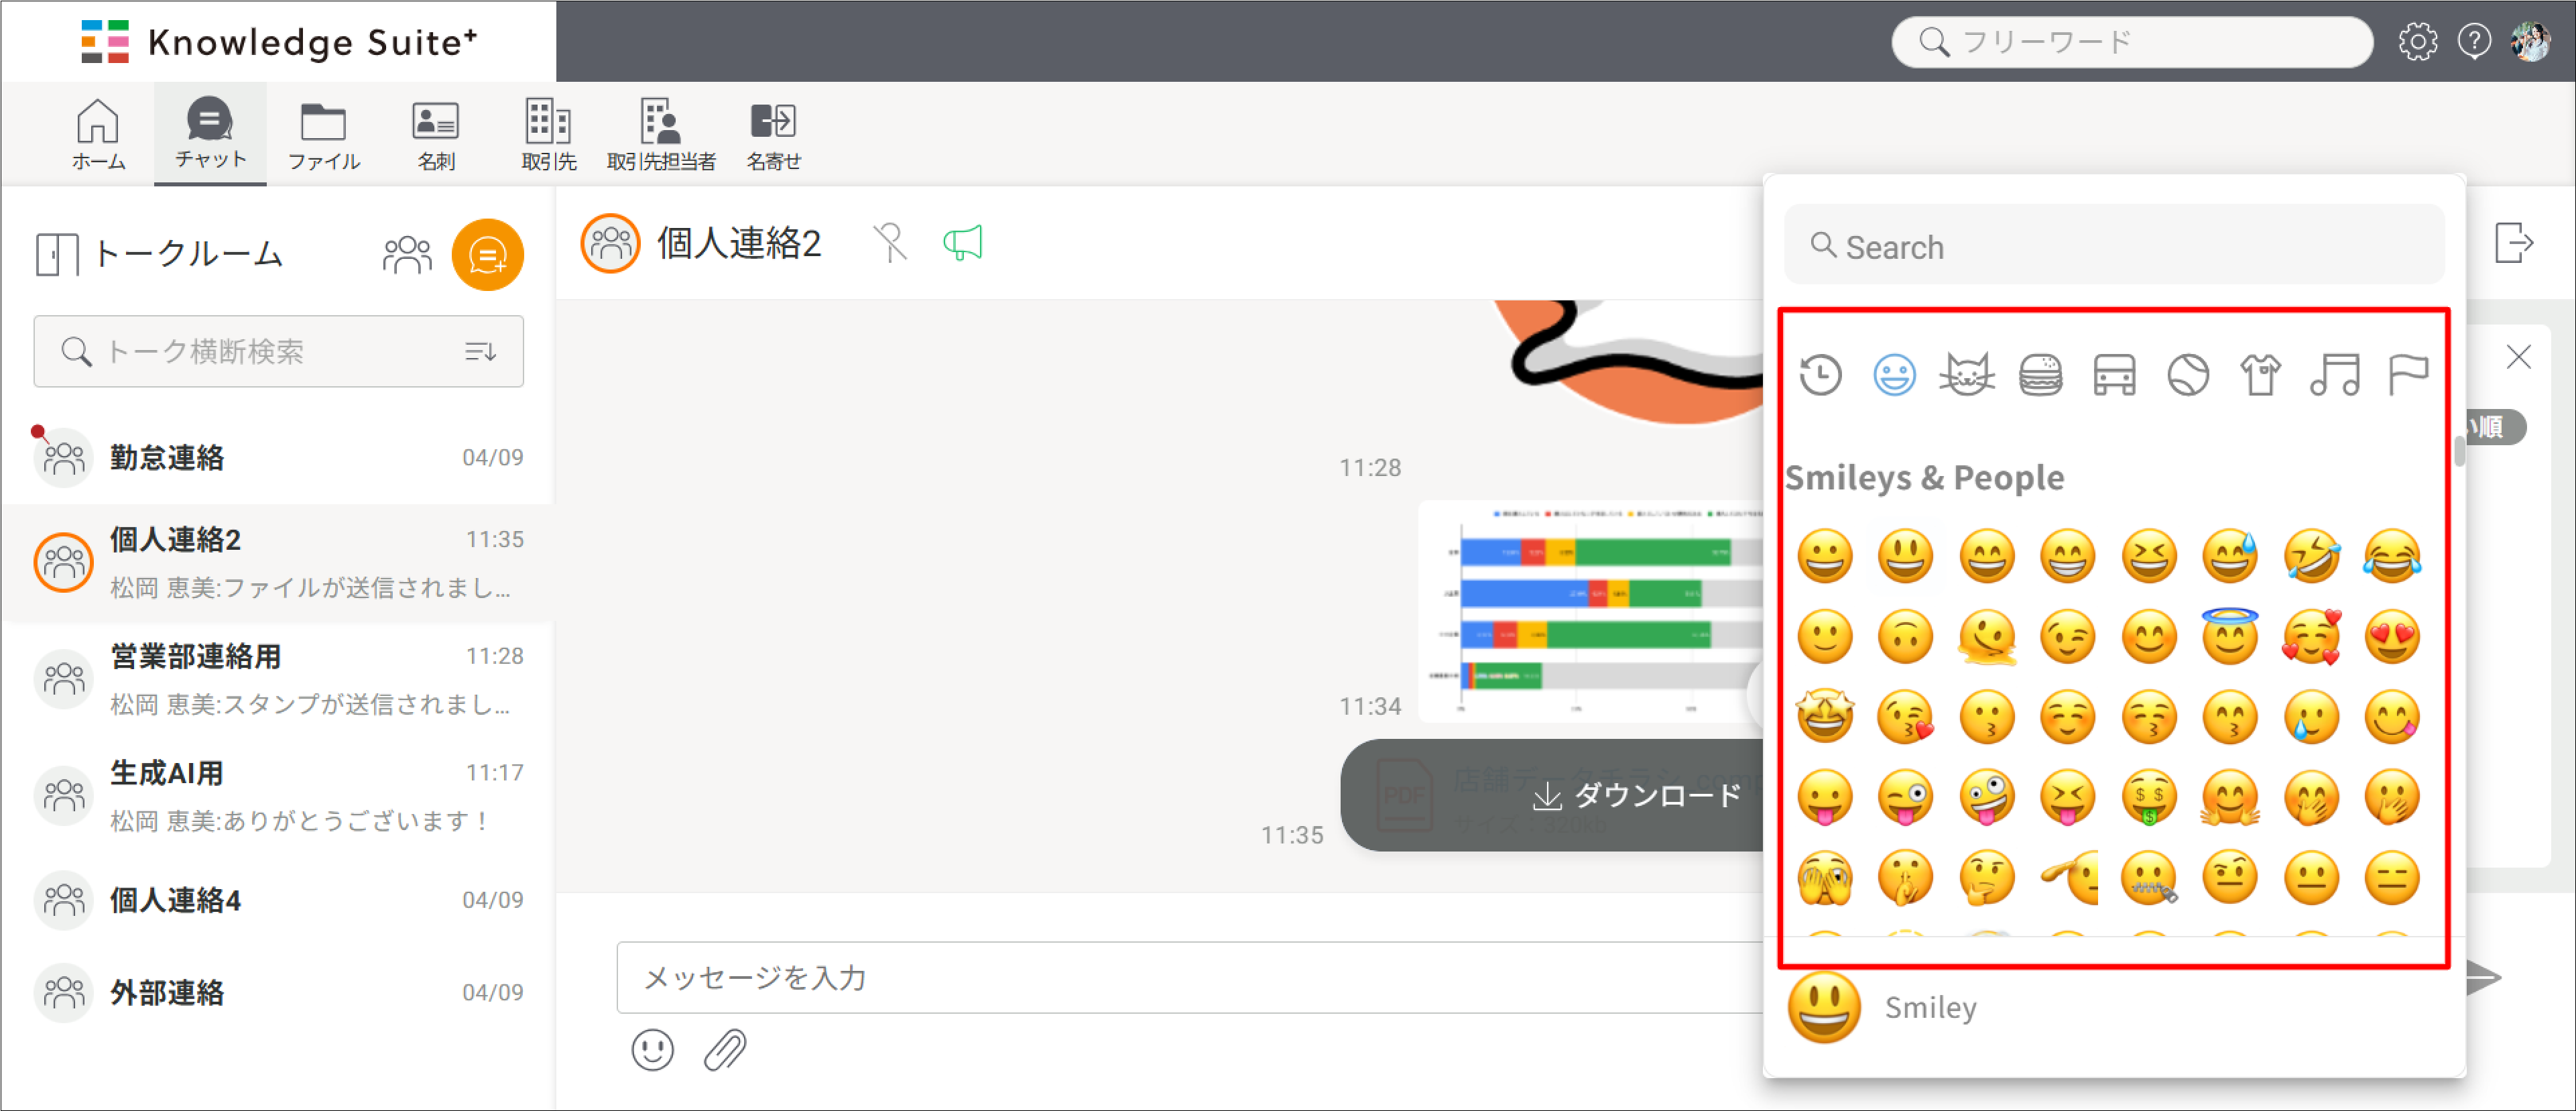2576x1111 pixels.
Task: Insert the saluting face emoji
Action: coord(2068,878)
